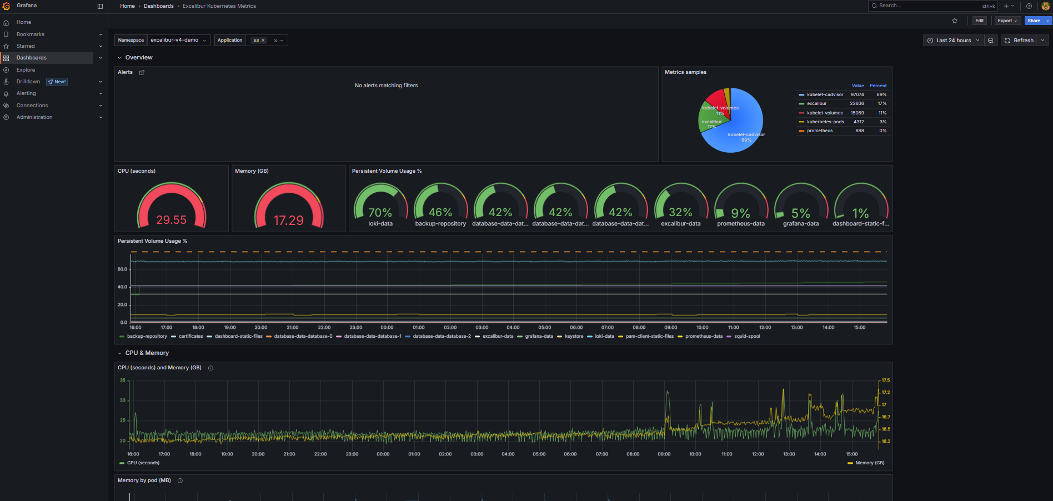The height and width of the screenshot is (501, 1053).
Task: Open Connections in the sidebar
Action: coord(31,105)
